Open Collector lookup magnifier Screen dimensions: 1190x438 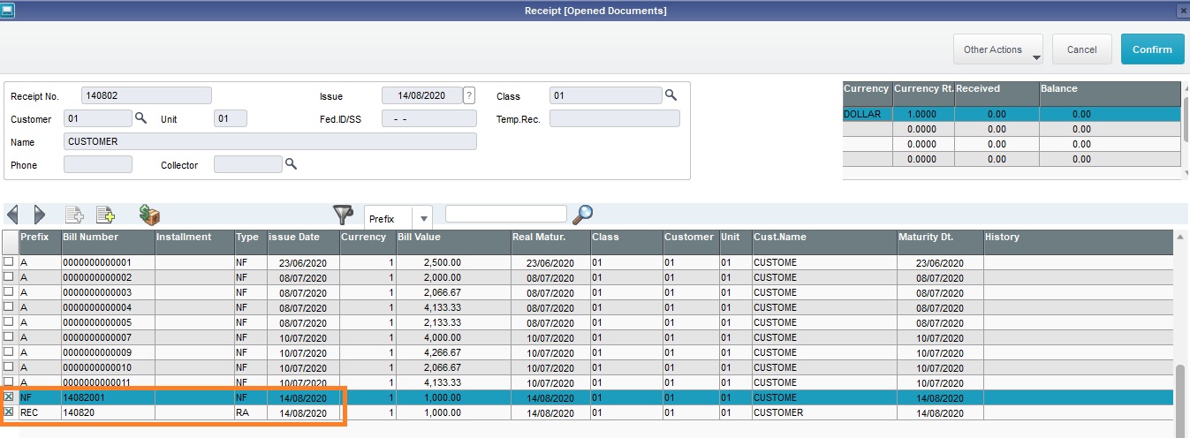291,164
